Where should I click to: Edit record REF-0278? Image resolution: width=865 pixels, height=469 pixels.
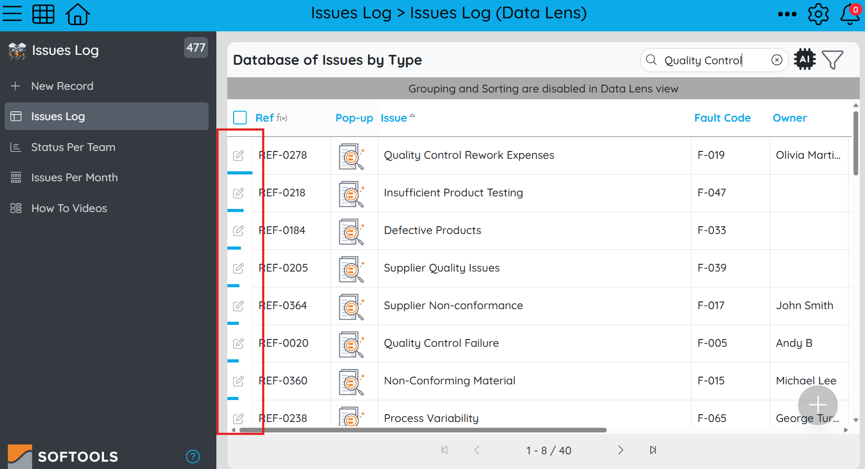tap(238, 155)
